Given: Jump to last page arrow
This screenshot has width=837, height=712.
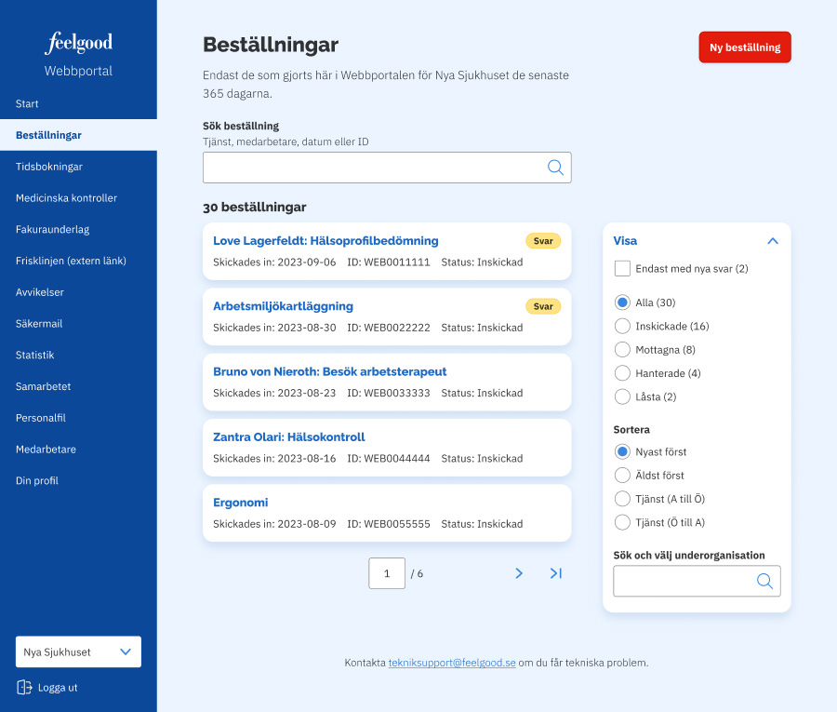Looking at the screenshot, I should (x=556, y=573).
